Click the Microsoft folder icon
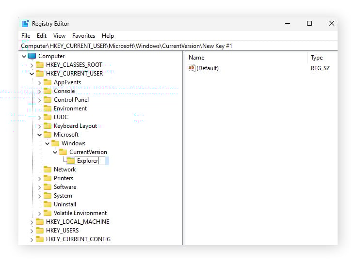Viewport: 356px width, 263px height. tap(48, 135)
